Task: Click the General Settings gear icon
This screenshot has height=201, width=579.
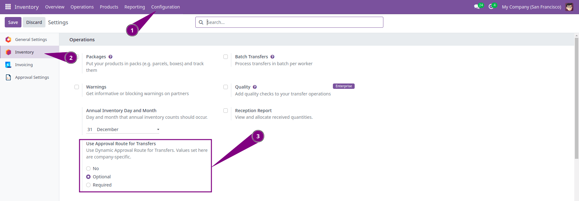Action: point(8,39)
